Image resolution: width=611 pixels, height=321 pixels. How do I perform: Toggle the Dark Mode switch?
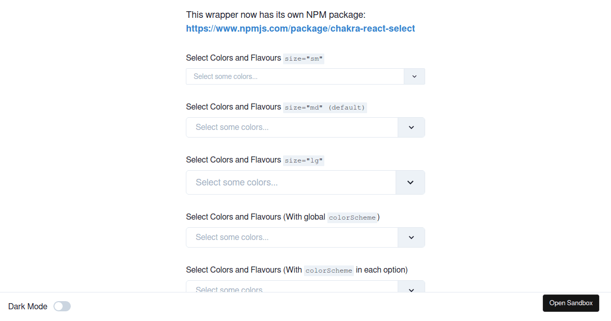coord(62,306)
